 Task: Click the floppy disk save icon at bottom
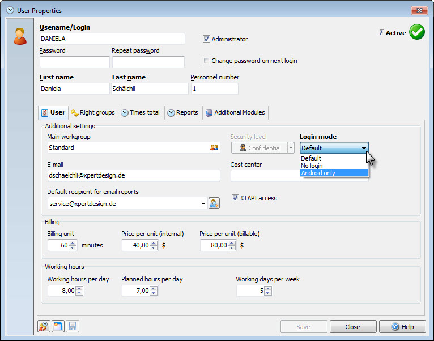pos(73,326)
